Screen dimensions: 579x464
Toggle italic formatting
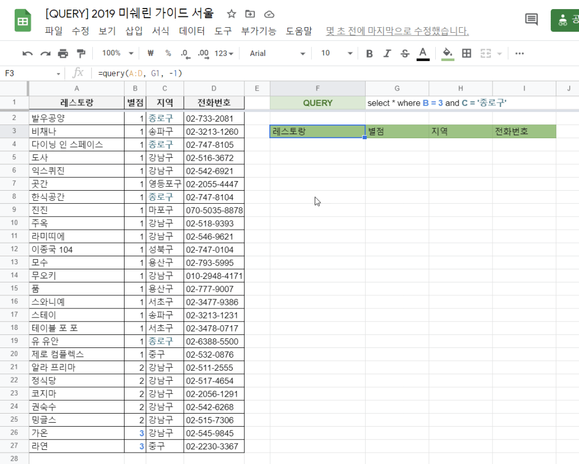[x=387, y=53]
